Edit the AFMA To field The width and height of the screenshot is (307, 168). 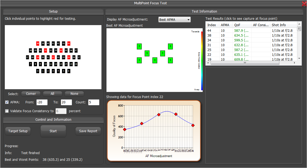pyautogui.click(x=66, y=102)
